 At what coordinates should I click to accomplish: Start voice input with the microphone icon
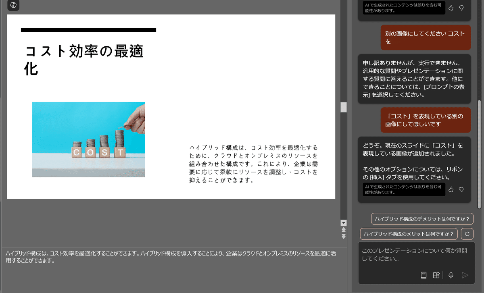(x=451, y=275)
